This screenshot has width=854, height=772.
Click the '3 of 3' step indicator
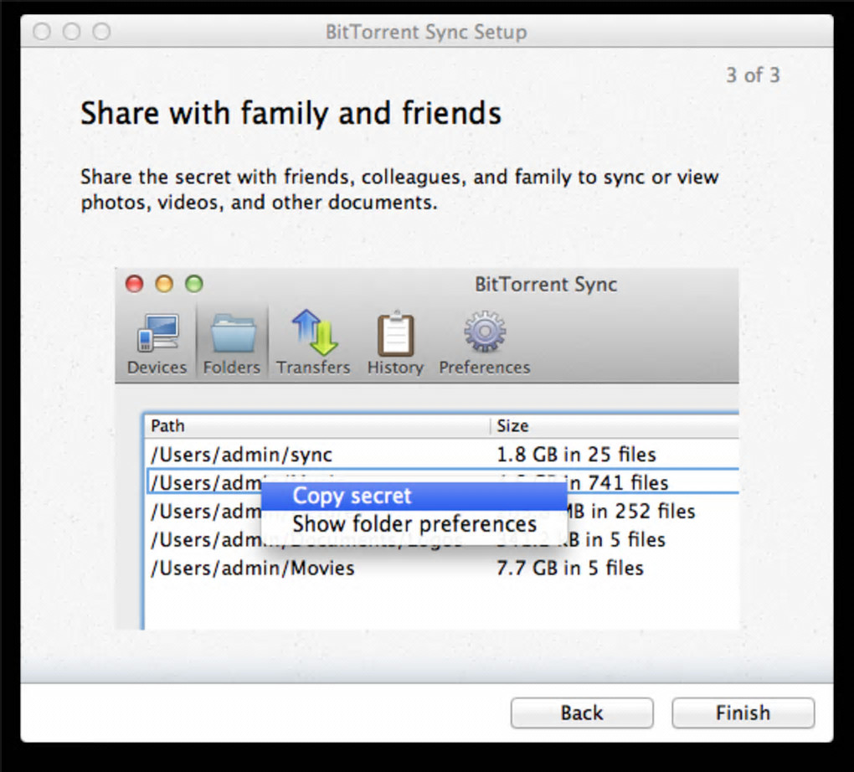[x=753, y=75]
